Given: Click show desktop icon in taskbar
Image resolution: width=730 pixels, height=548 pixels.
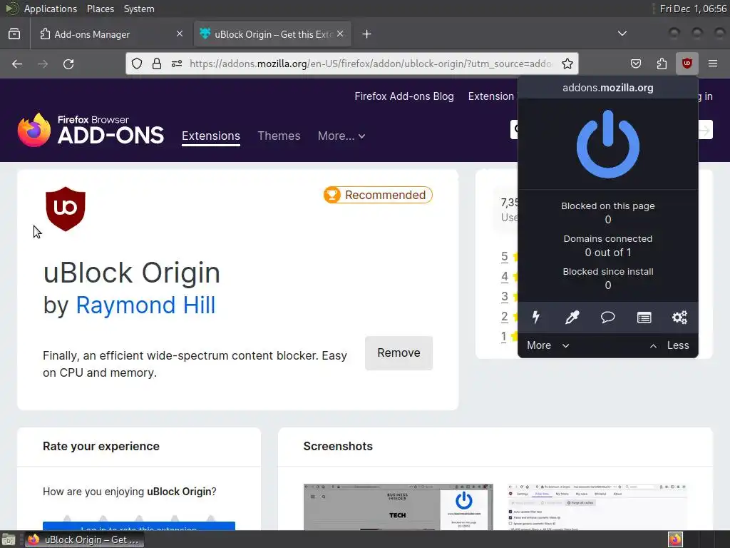Looking at the screenshot, I should (9, 539).
